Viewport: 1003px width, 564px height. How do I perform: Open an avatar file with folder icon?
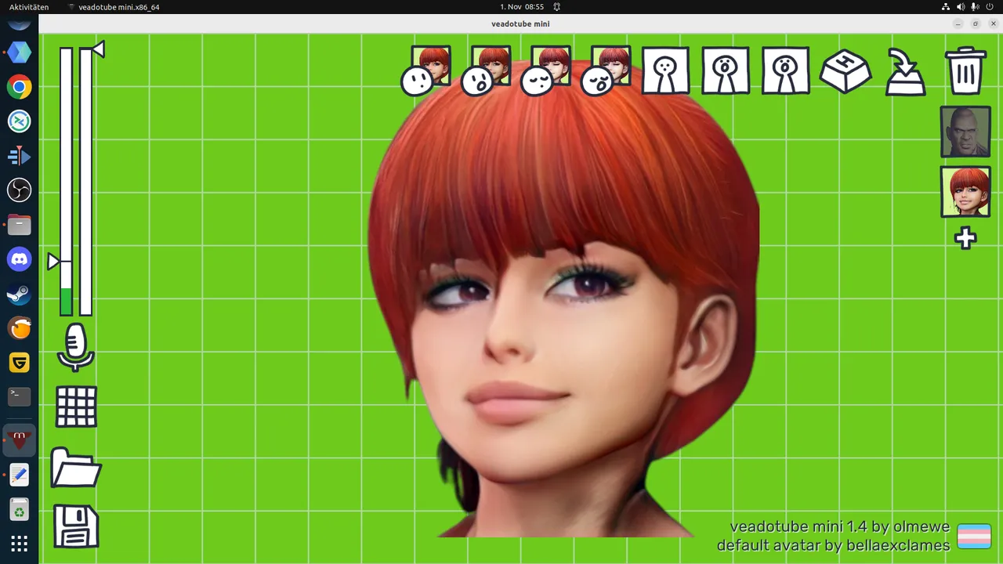point(76,468)
